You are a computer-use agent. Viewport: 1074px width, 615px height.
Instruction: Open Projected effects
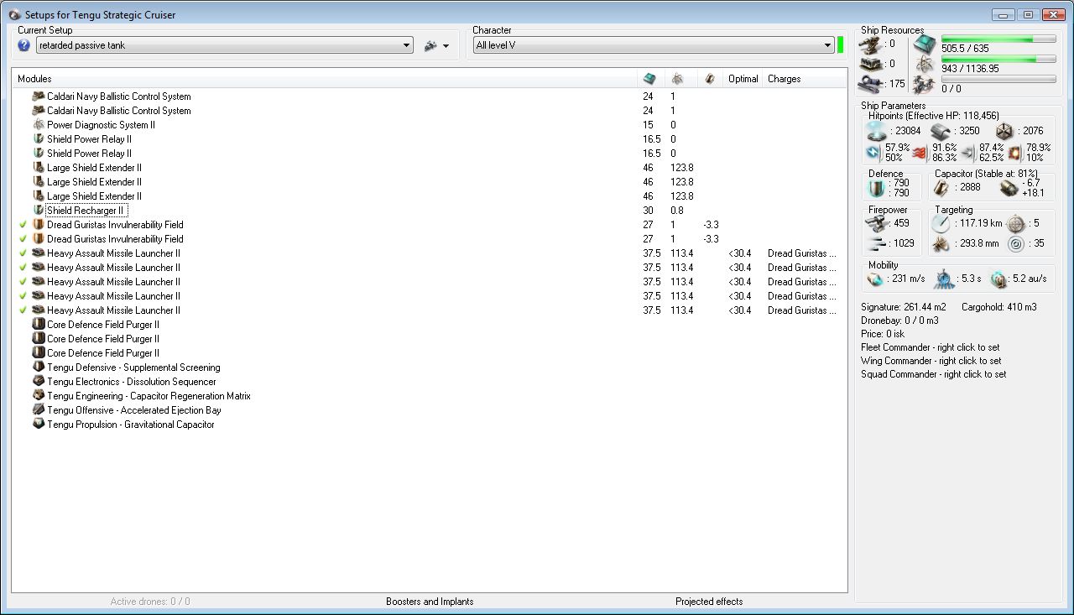[x=709, y=602]
